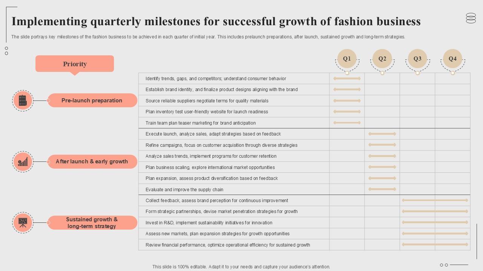The width and height of the screenshot is (483, 271).
Task: Click Sustained growth & long-term strategy pill
Action: tap(92, 222)
